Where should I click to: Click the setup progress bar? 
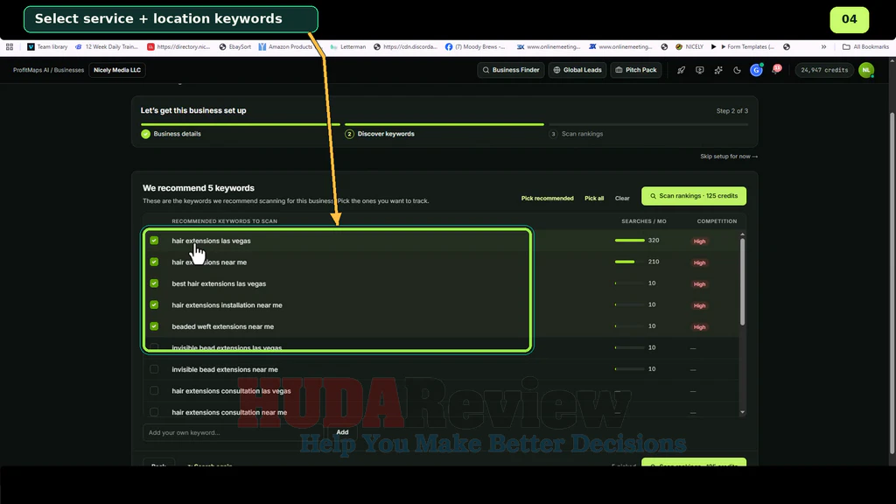coord(444,124)
